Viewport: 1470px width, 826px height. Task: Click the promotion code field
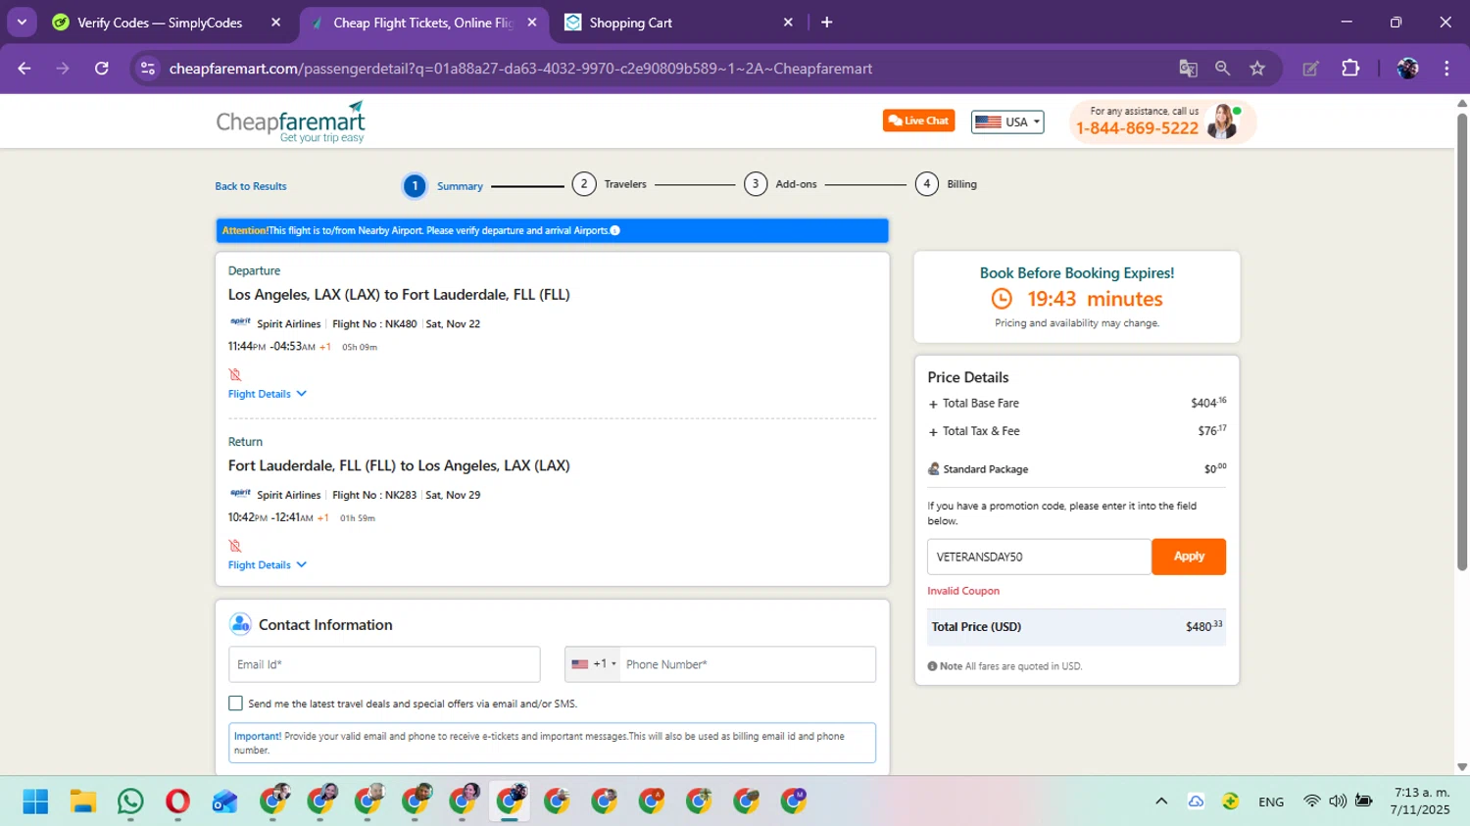tap(1039, 557)
